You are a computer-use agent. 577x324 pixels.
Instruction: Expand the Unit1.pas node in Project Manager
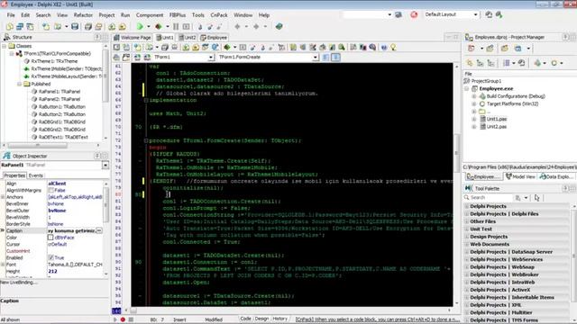tap(474, 119)
